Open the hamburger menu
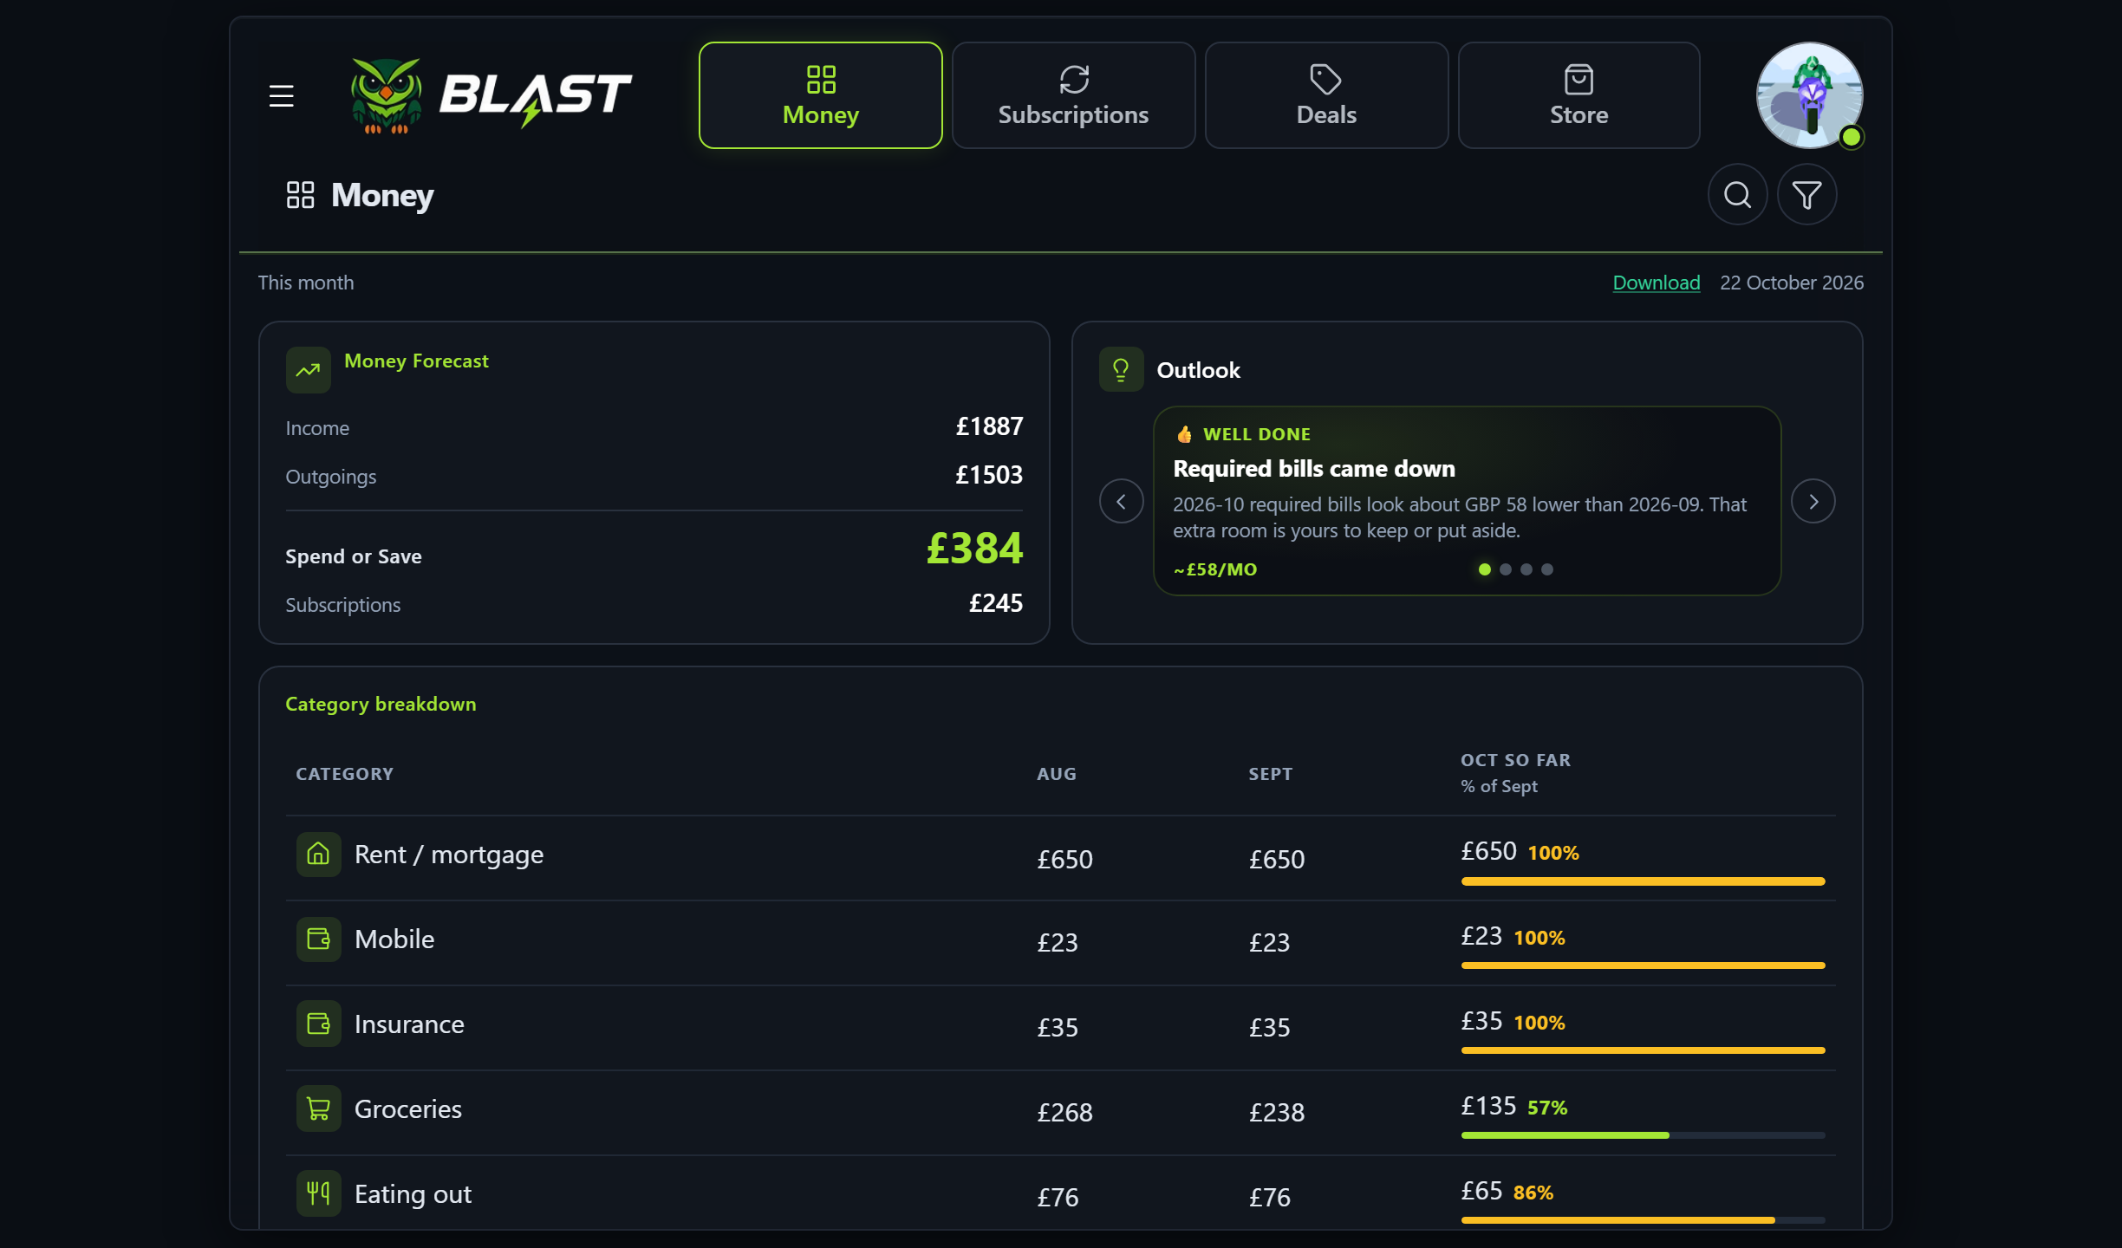This screenshot has height=1248, width=2122. pos(281,95)
